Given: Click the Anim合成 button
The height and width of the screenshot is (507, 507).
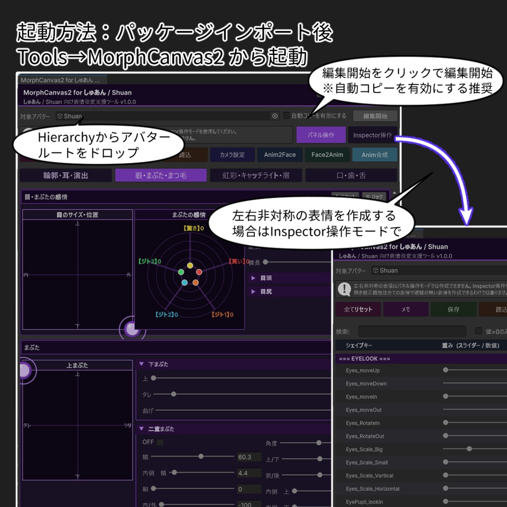Looking at the screenshot, I should [374, 154].
